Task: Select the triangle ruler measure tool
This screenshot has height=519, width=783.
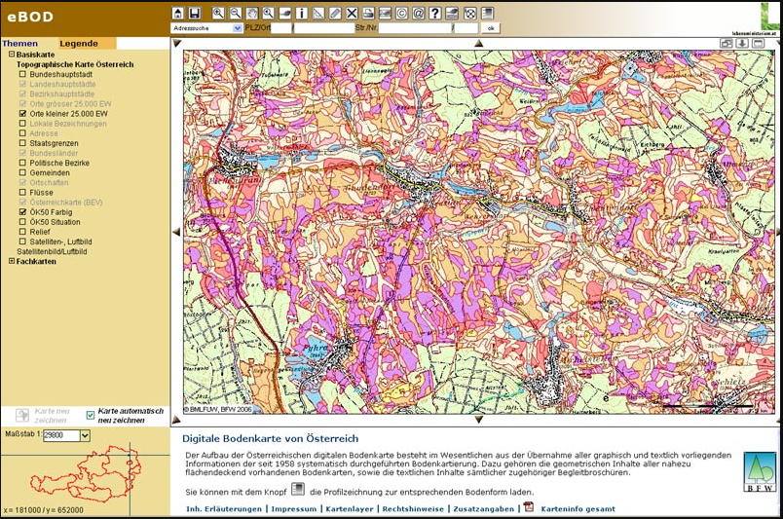Action: [x=318, y=13]
